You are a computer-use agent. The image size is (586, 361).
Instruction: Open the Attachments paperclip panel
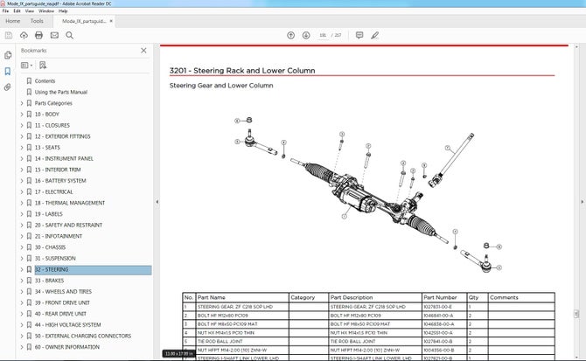[8, 87]
